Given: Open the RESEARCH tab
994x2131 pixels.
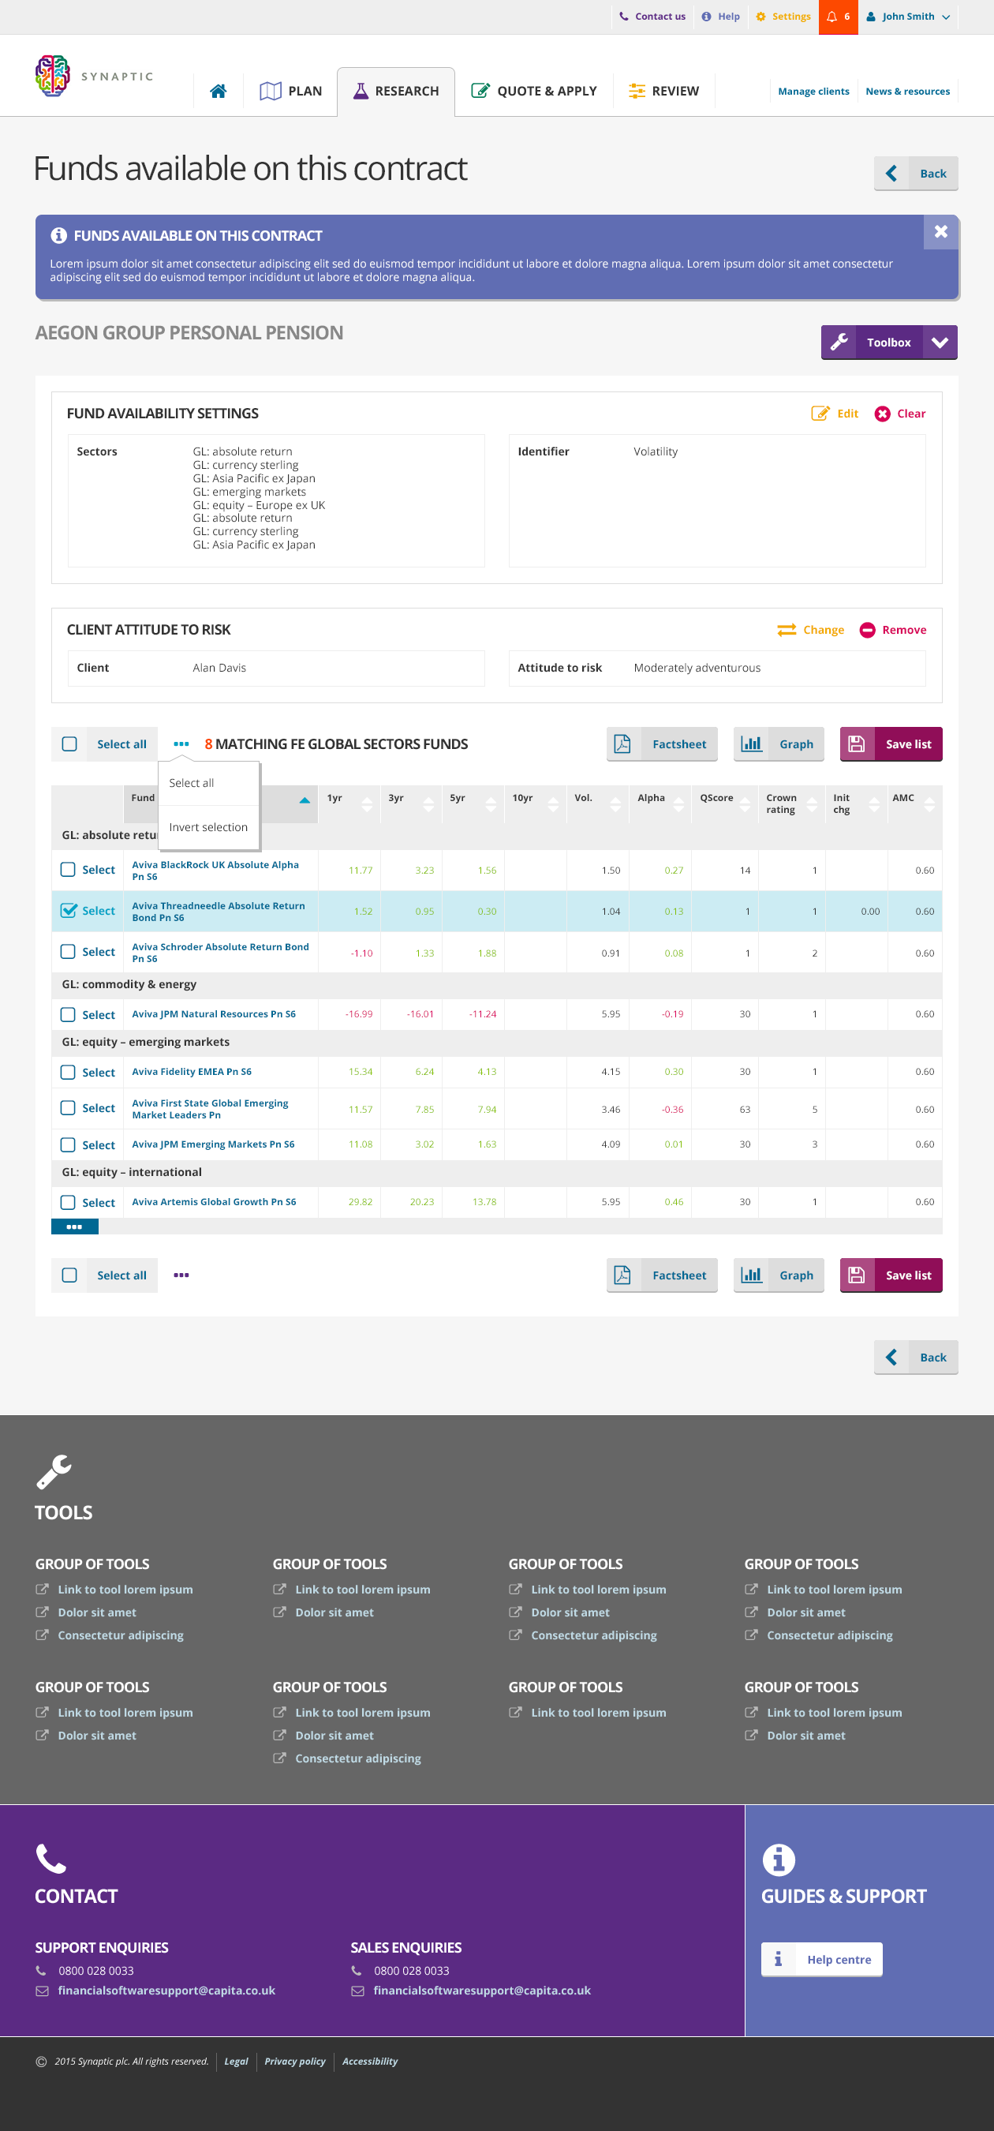Looking at the screenshot, I should [396, 91].
